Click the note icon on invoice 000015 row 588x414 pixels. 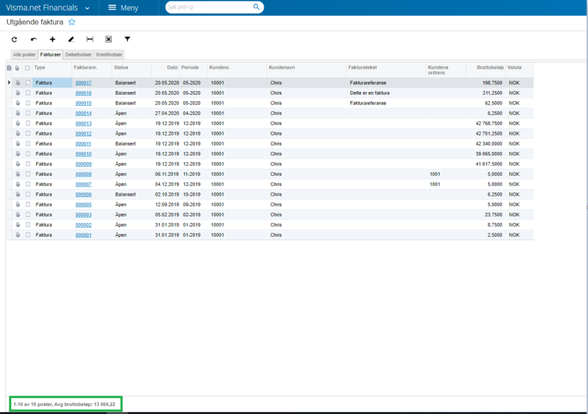point(28,103)
